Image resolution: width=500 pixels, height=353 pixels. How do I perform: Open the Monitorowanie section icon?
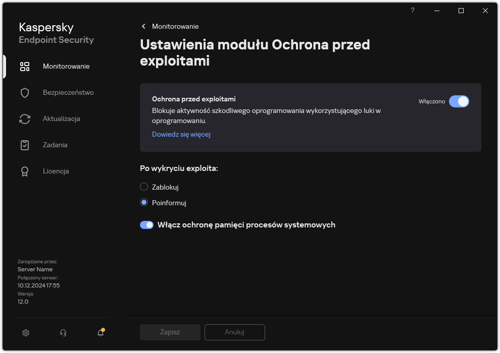pos(25,66)
